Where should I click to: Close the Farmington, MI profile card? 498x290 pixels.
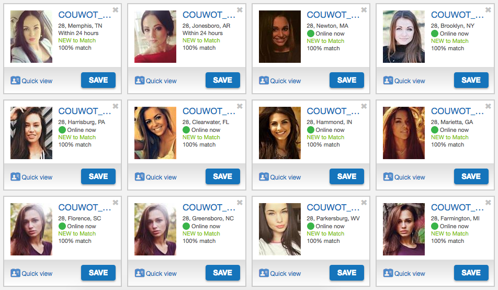point(488,203)
